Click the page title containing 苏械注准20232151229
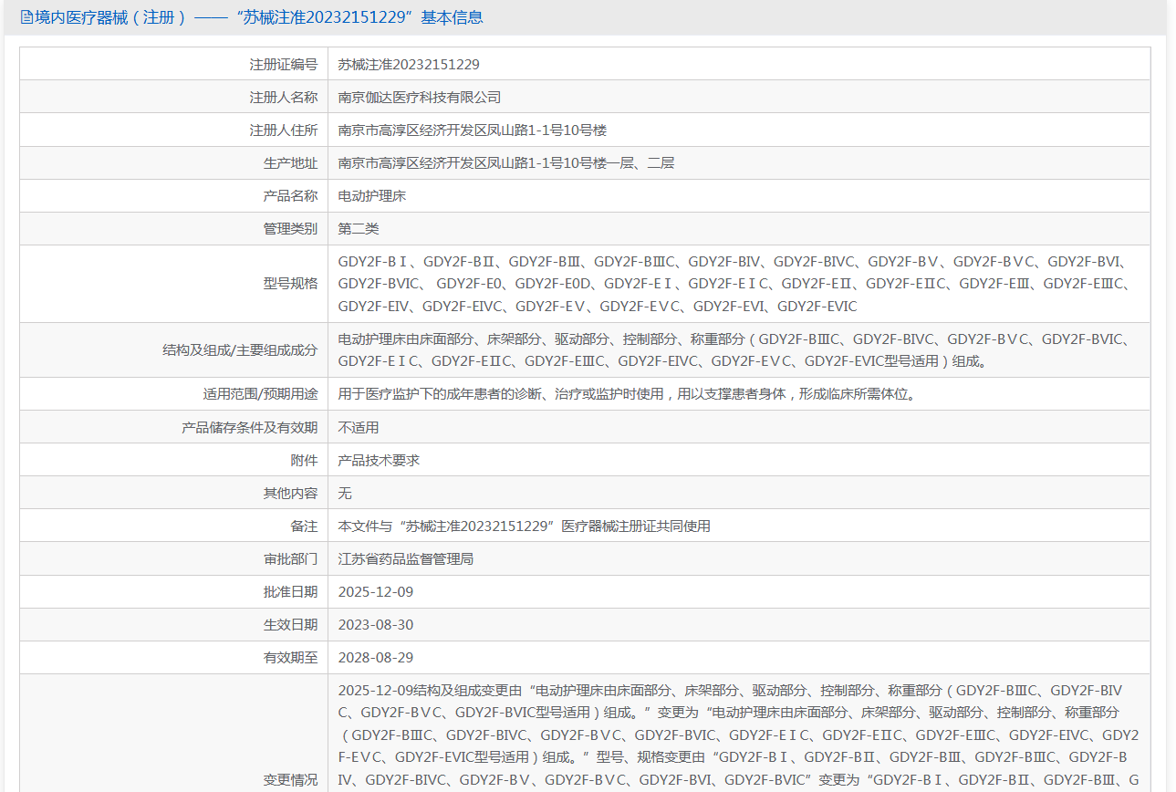 pos(259,17)
